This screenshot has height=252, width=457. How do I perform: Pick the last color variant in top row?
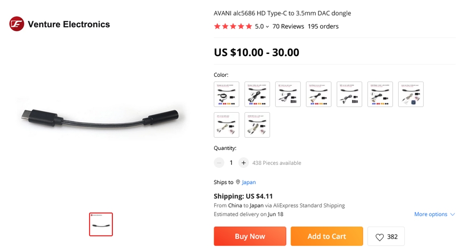[x=411, y=94]
